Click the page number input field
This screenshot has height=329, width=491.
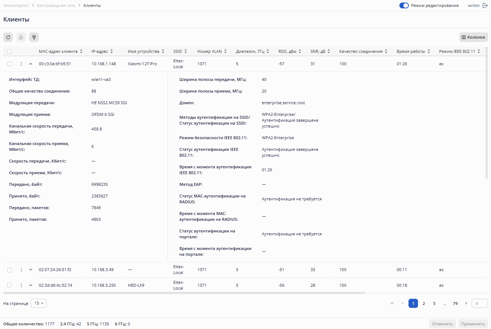[480, 303]
